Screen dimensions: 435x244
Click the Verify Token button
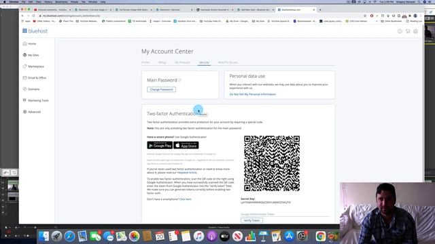point(251,220)
